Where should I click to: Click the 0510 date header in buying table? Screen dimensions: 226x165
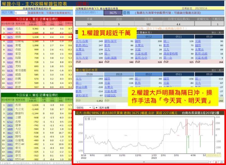[x=209, y=37]
